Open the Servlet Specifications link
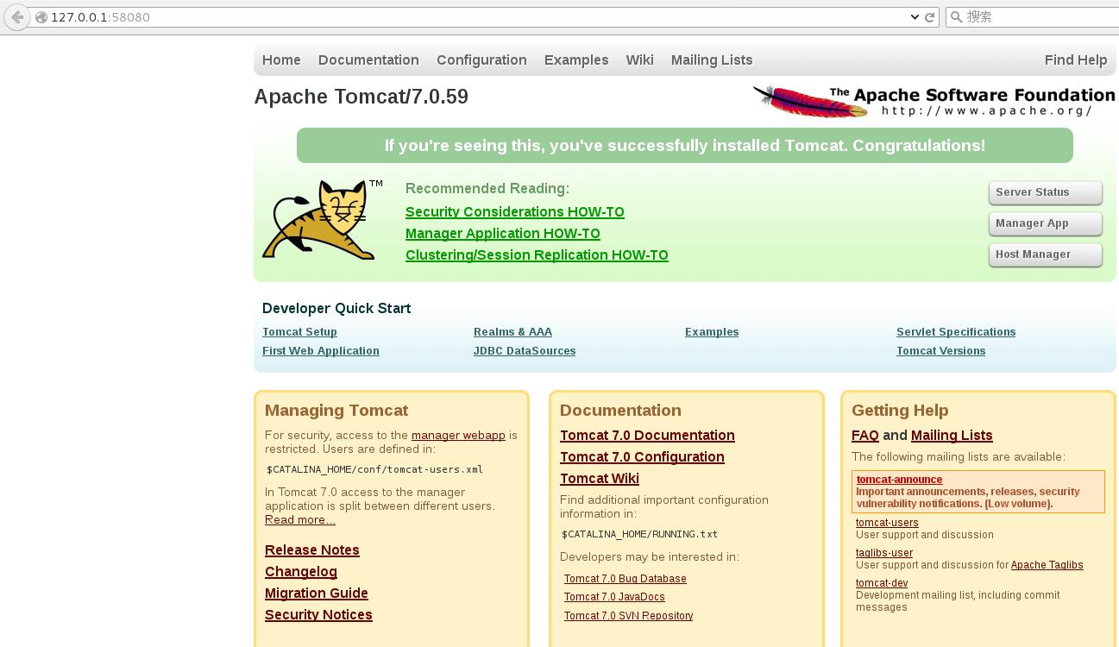 point(956,332)
